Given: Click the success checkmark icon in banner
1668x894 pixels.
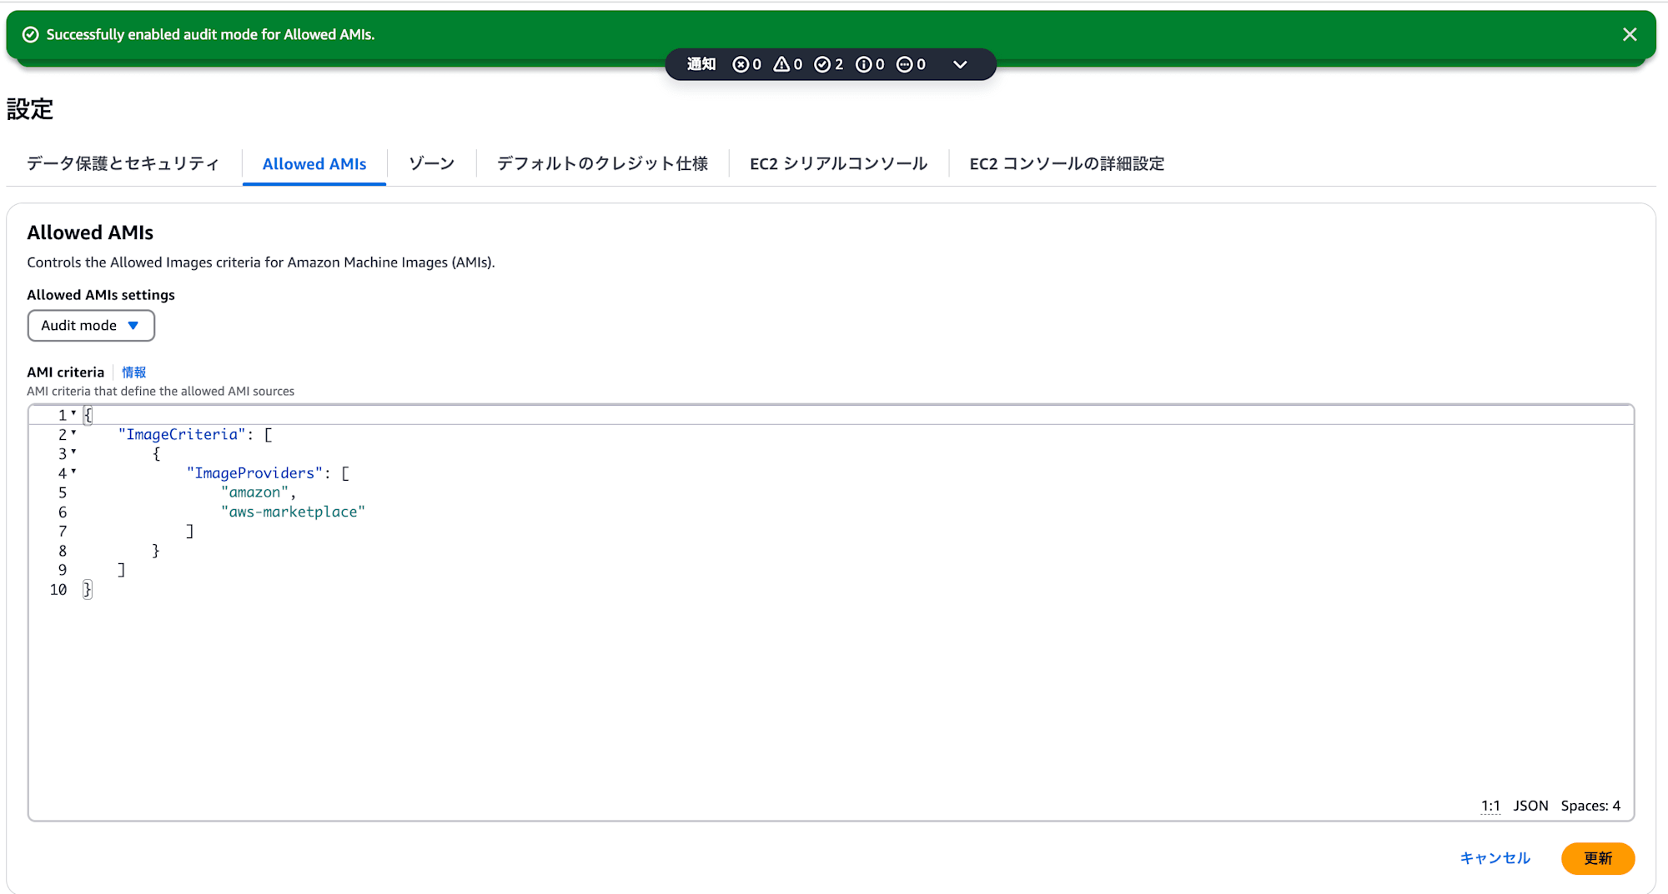Looking at the screenshot, I should (x=31, y=34).
